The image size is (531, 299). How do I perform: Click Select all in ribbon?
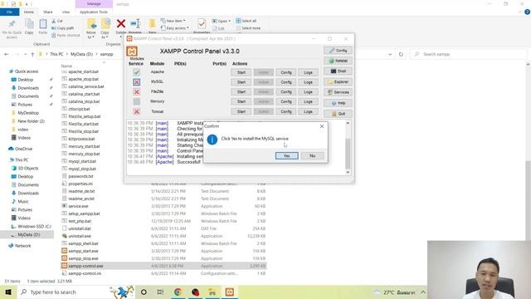click(246, 21)
